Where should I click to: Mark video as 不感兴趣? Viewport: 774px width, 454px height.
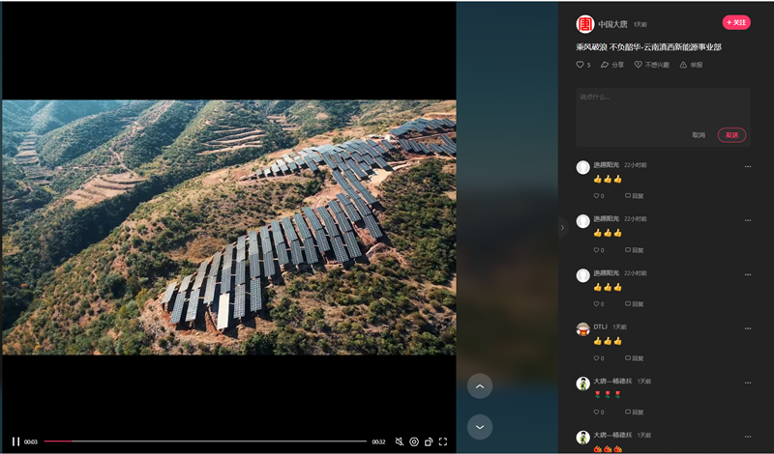651,65
